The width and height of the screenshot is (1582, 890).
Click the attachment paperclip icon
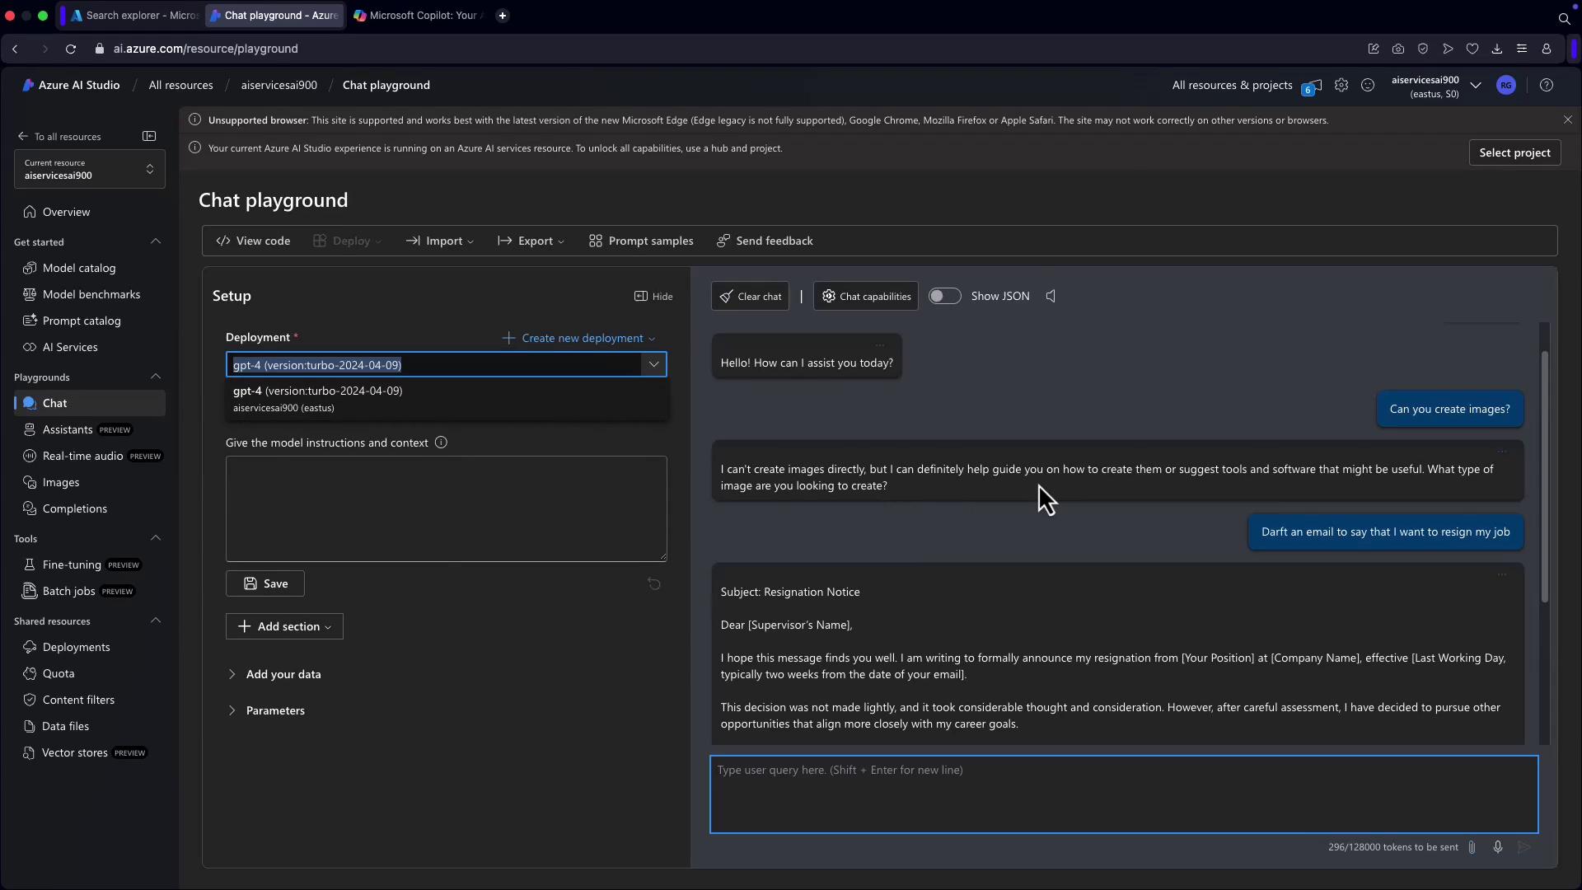pyautogui.click(x=1472, y=847)
